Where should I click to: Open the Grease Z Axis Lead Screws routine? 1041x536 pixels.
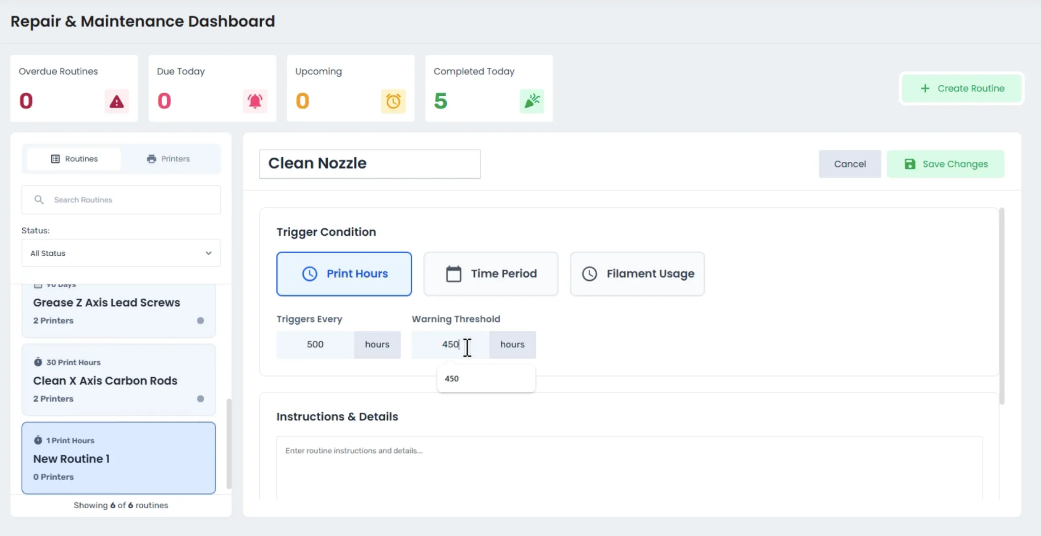[x=118, y=310]
